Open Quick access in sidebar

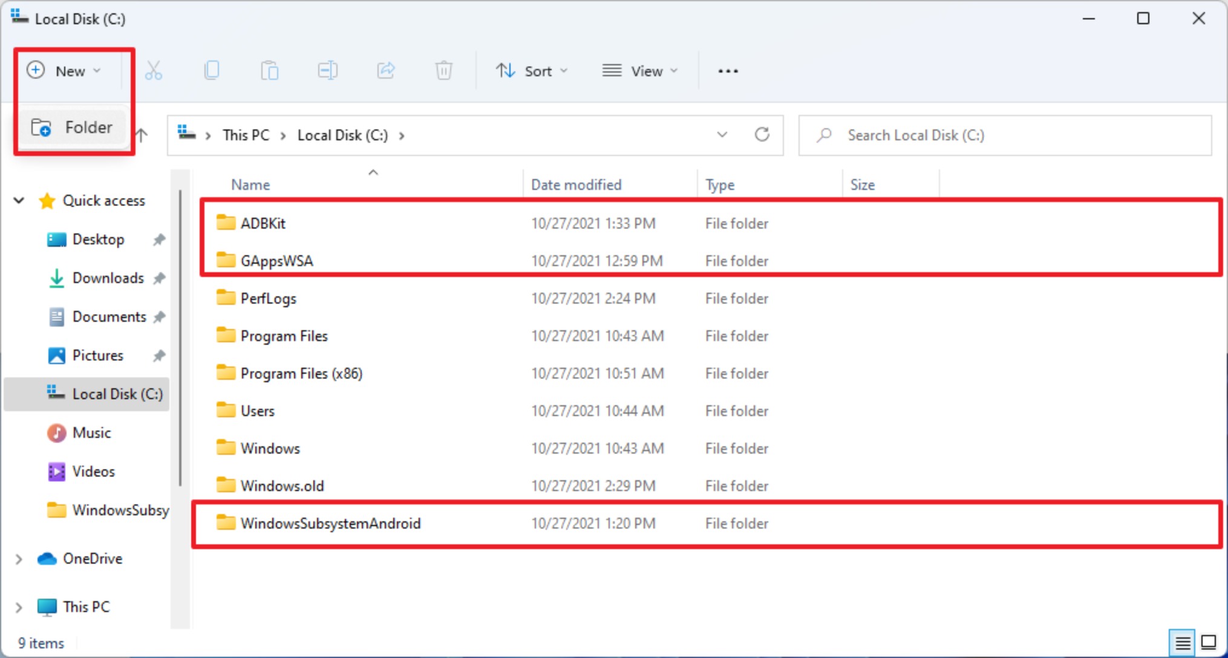(x=103, y=200)
